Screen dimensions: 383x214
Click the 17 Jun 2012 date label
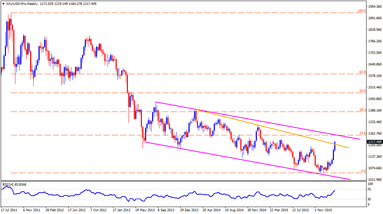tap(77, 210)
